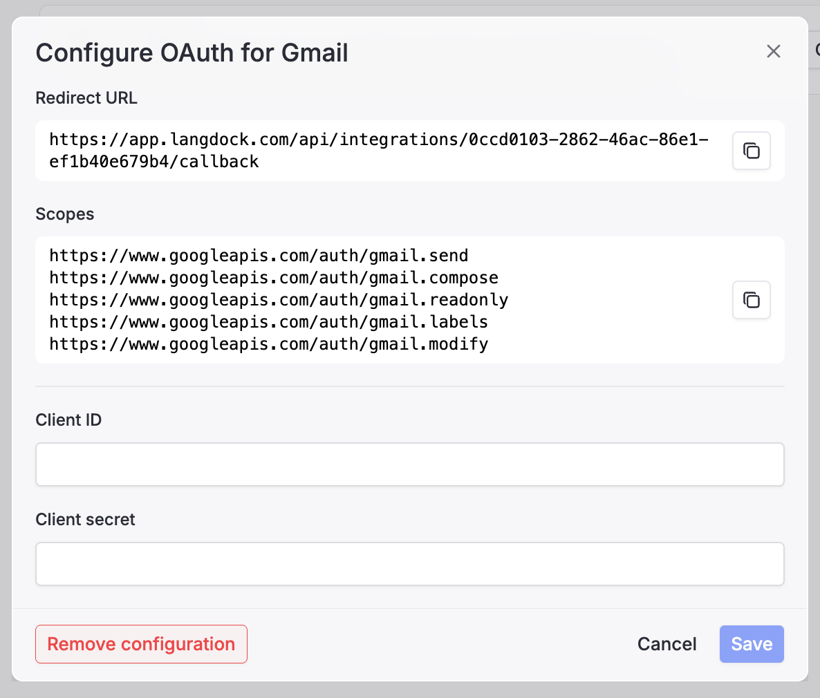Copy the Redirect URL to clipboard
The image size is (820, 698).
coord(751,151)
